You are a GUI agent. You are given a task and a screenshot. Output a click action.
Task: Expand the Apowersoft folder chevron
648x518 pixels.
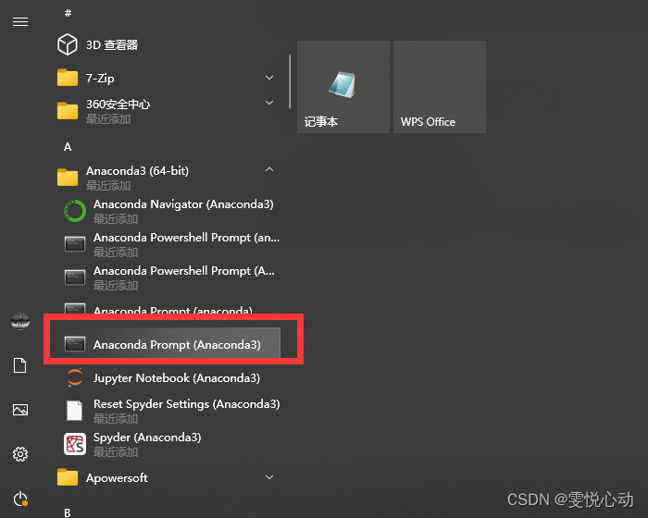pos(269,477)
